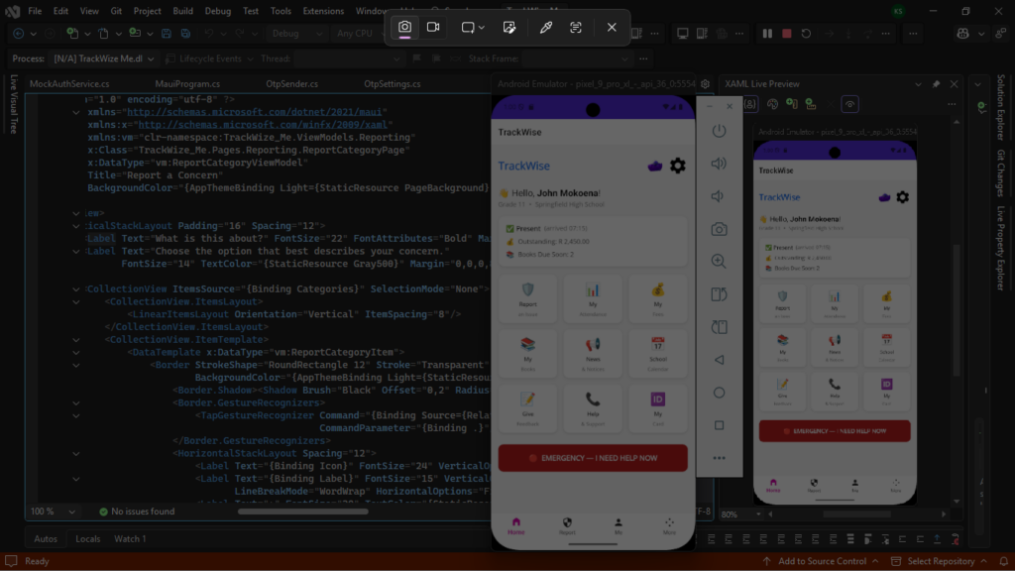Click the emulator overview square button
The height and width of the screenshot is (571, 1015).
719,425
